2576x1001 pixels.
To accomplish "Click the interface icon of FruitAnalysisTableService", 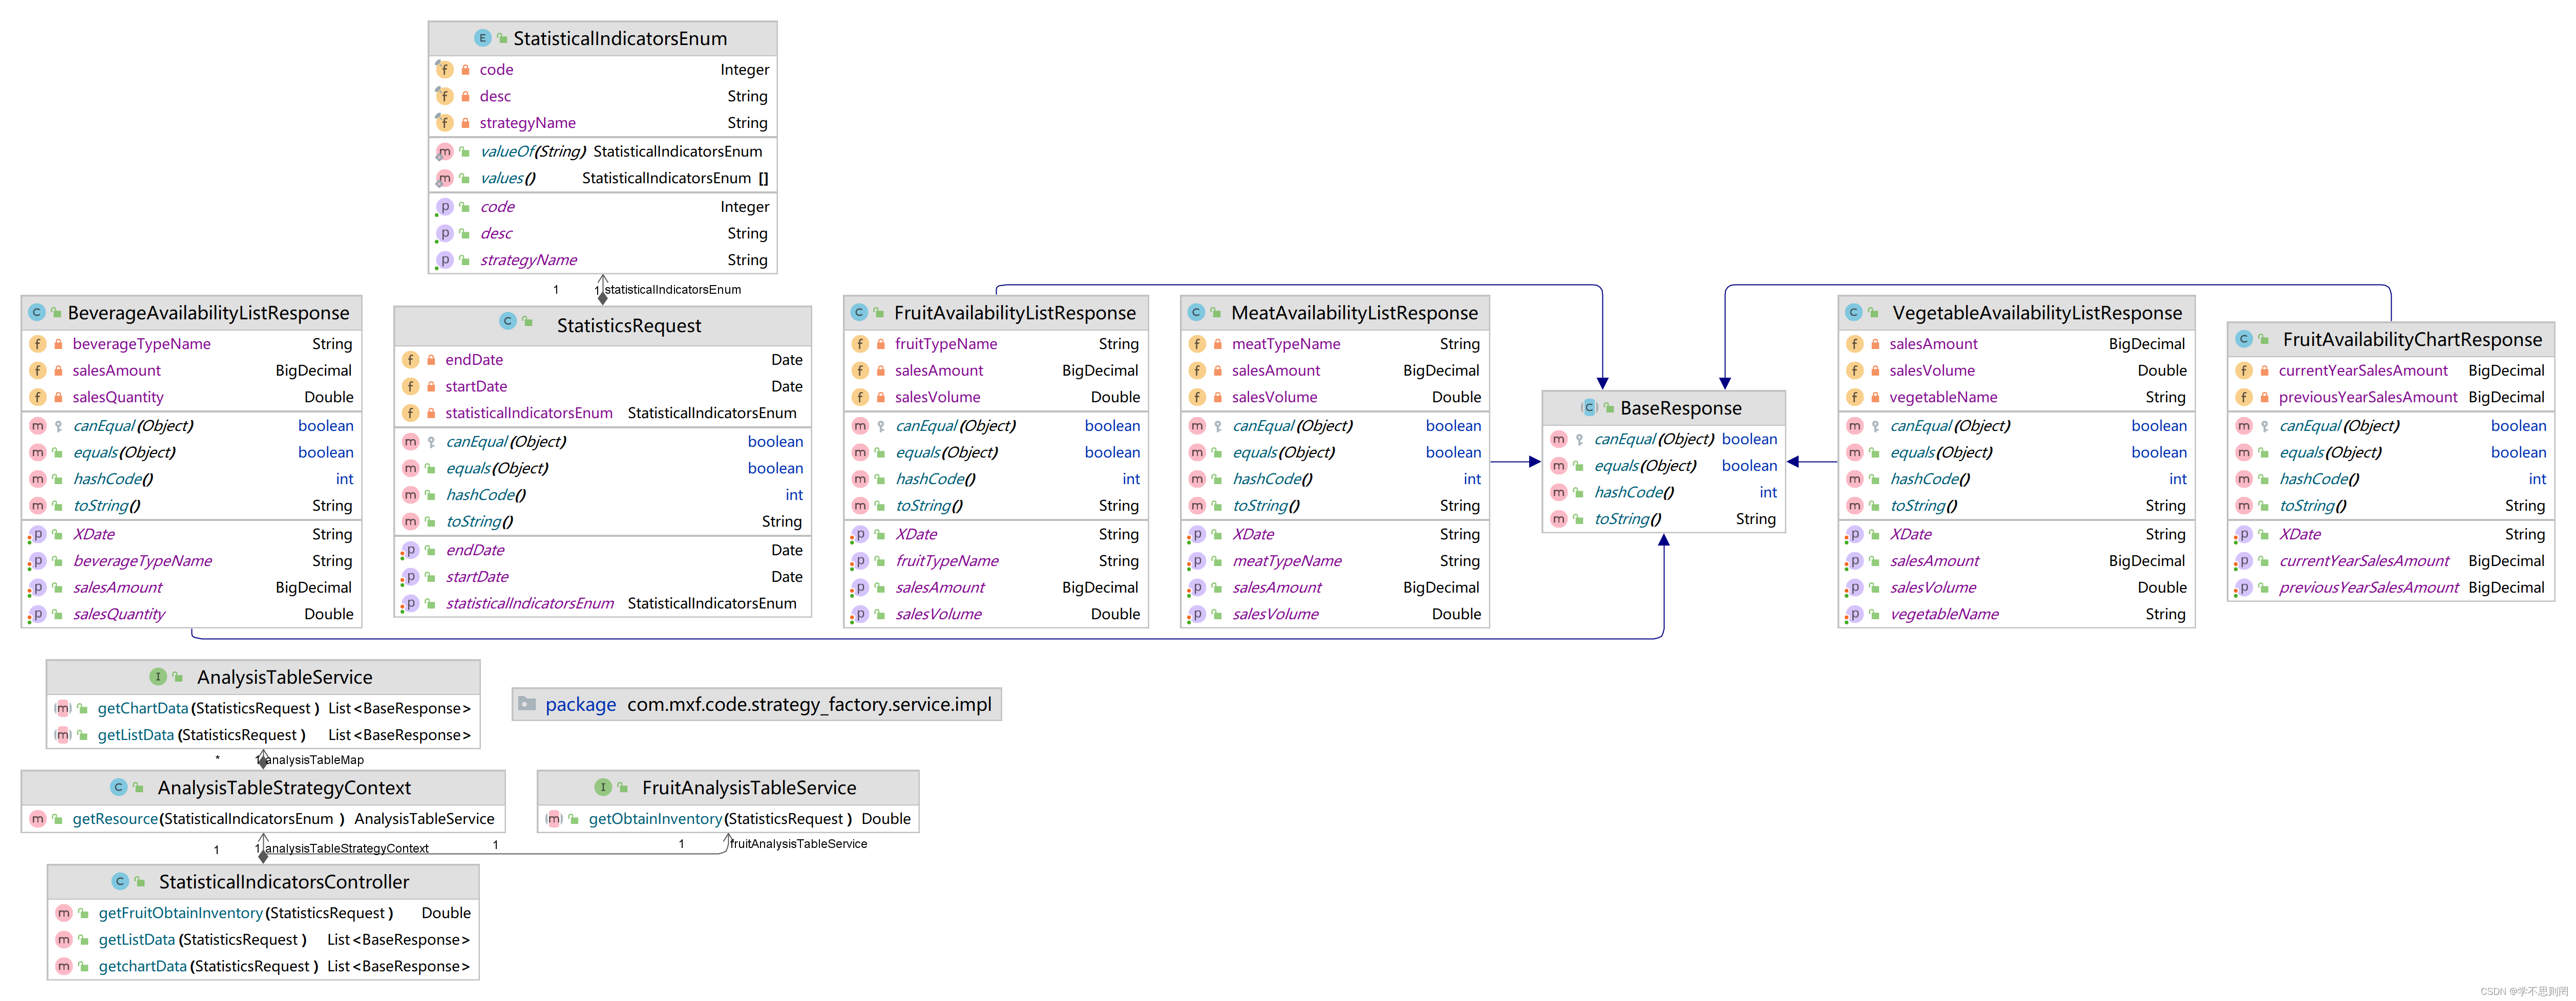I will pos(603,788).
